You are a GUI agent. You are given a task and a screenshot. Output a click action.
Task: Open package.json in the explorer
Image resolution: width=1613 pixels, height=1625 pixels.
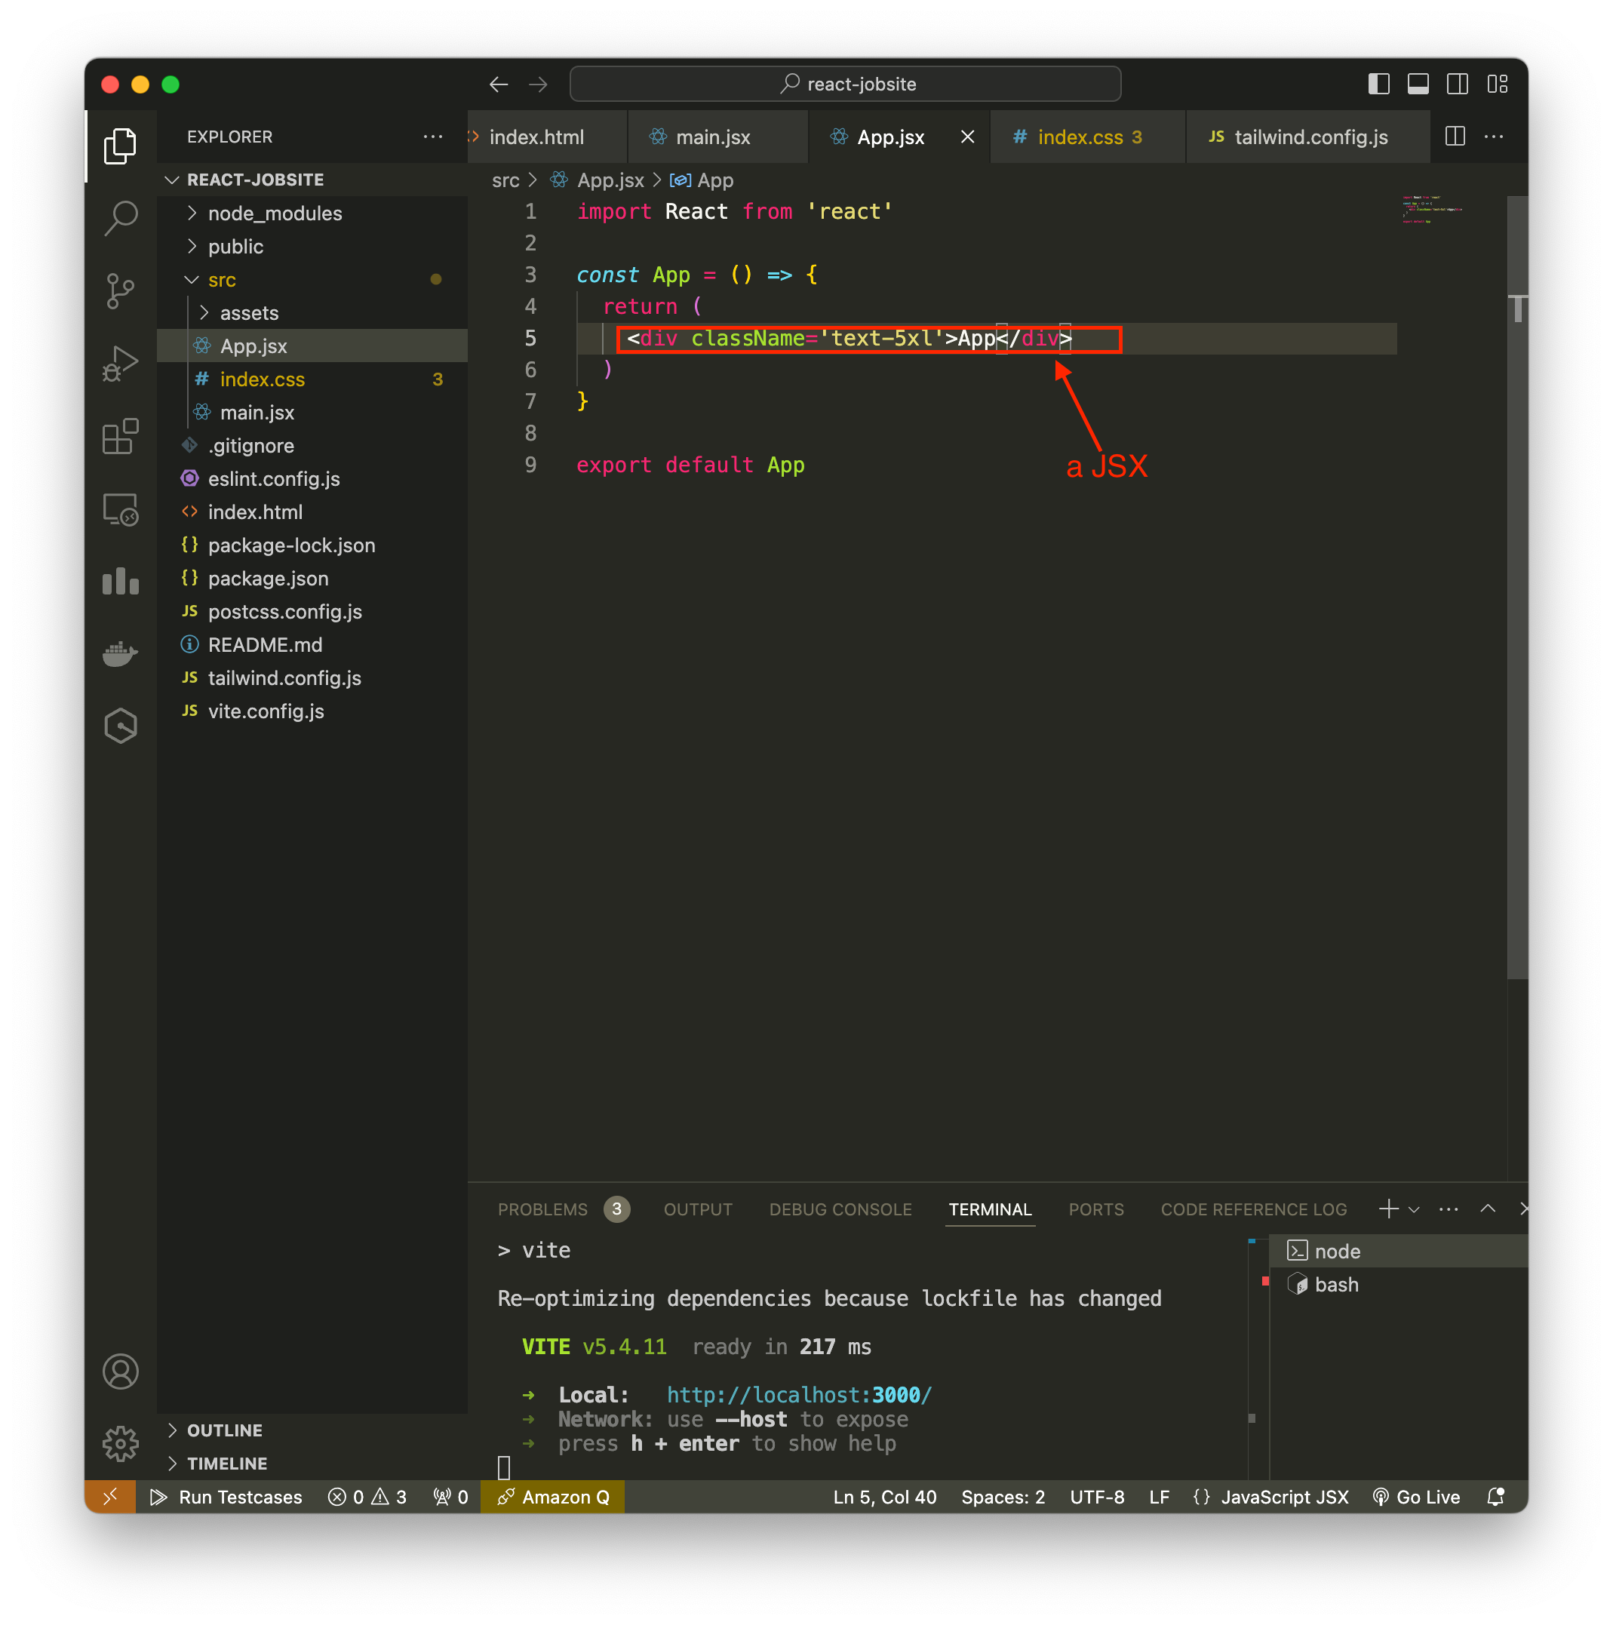pos(269,579)
